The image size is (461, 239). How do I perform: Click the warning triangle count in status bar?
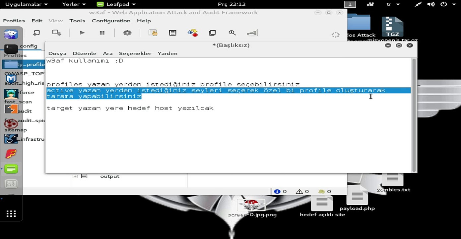click(x=299, y=192)
